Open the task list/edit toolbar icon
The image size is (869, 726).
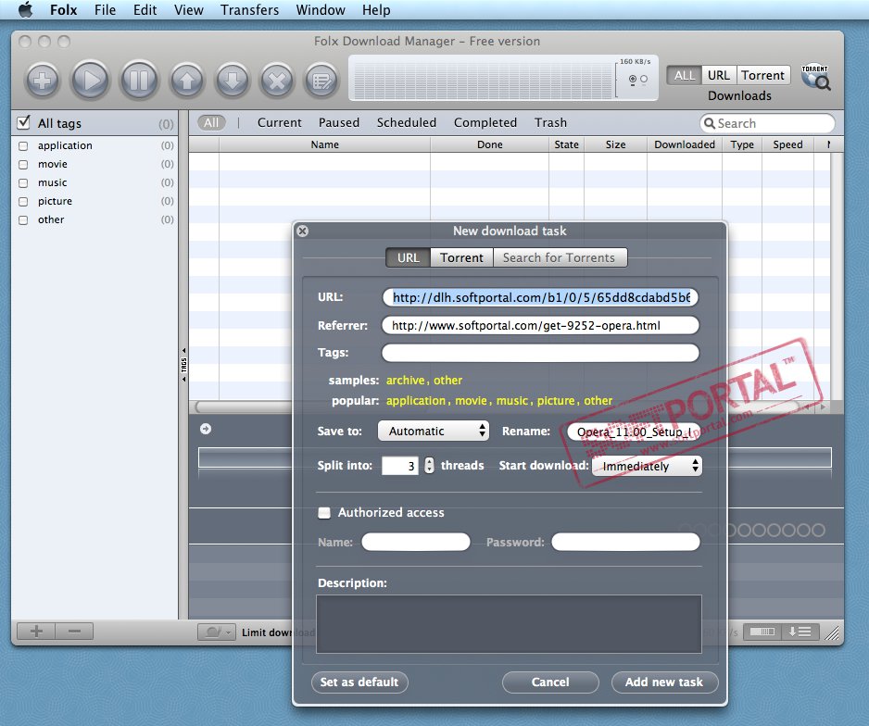click(321, 81)
